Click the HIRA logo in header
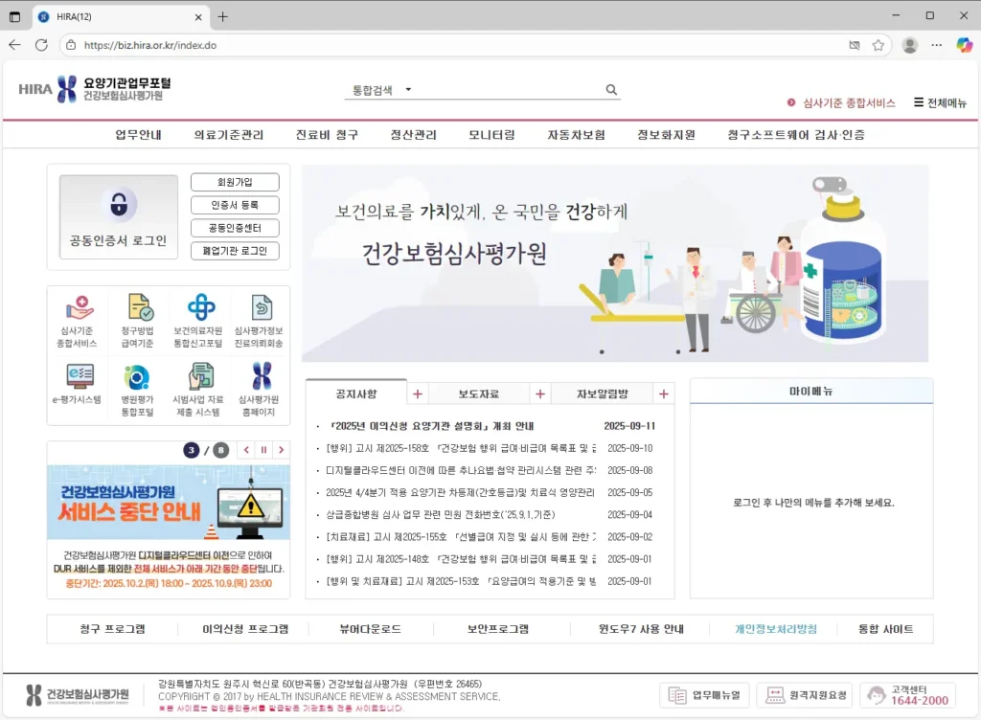This screenshot has height=720, width=981. pyautogui.click(x=95, y=89)
